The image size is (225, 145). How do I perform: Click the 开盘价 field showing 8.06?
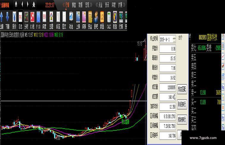point(168,49)
